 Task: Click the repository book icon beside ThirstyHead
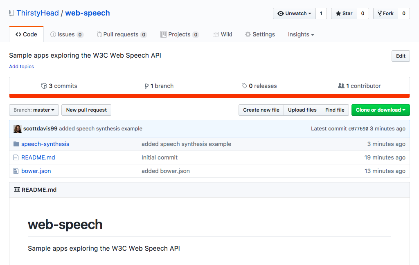11,13
